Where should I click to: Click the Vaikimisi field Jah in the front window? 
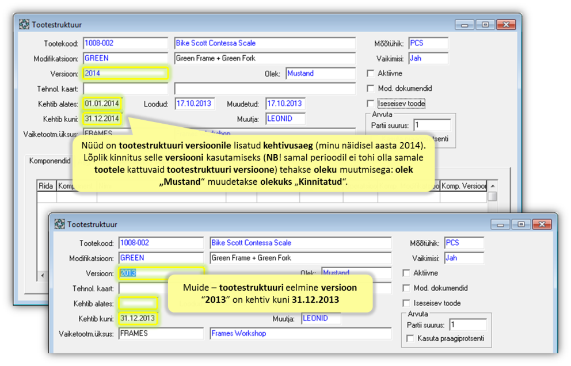[x=464, y=258]
